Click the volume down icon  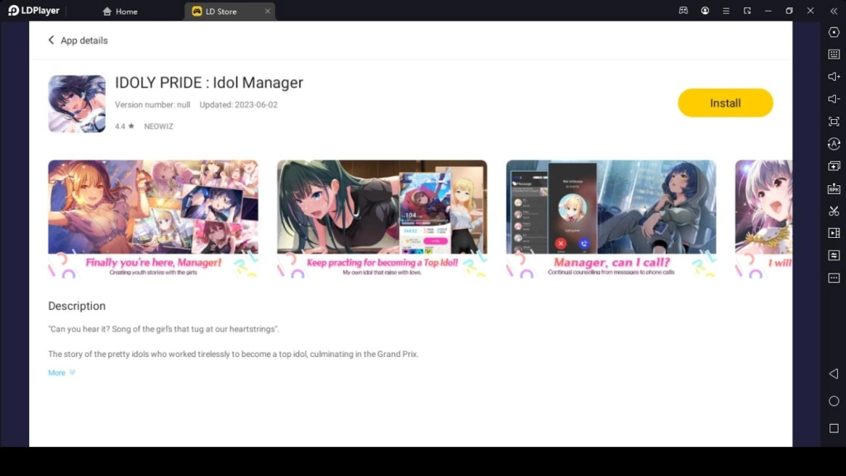[x=834, y=99]
